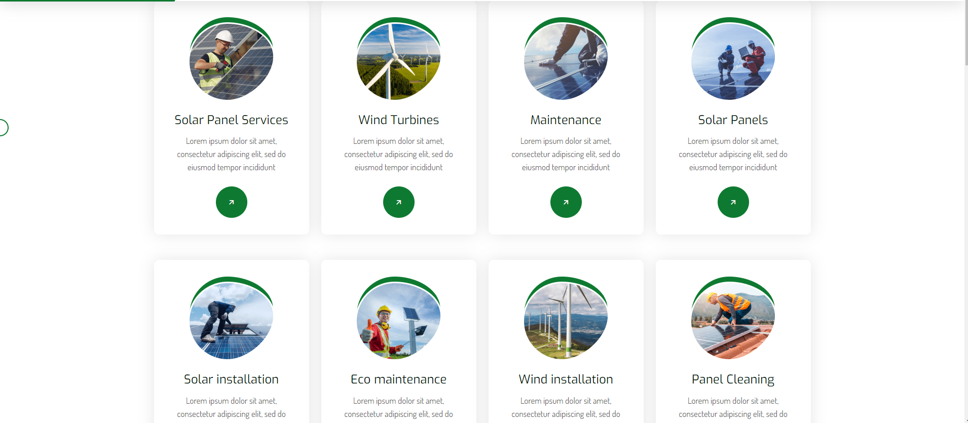Open the arrow icon in Maintenance card
The width and height of the screenshot is (968, 423).
pyautogui.click(x=566, y=202)
